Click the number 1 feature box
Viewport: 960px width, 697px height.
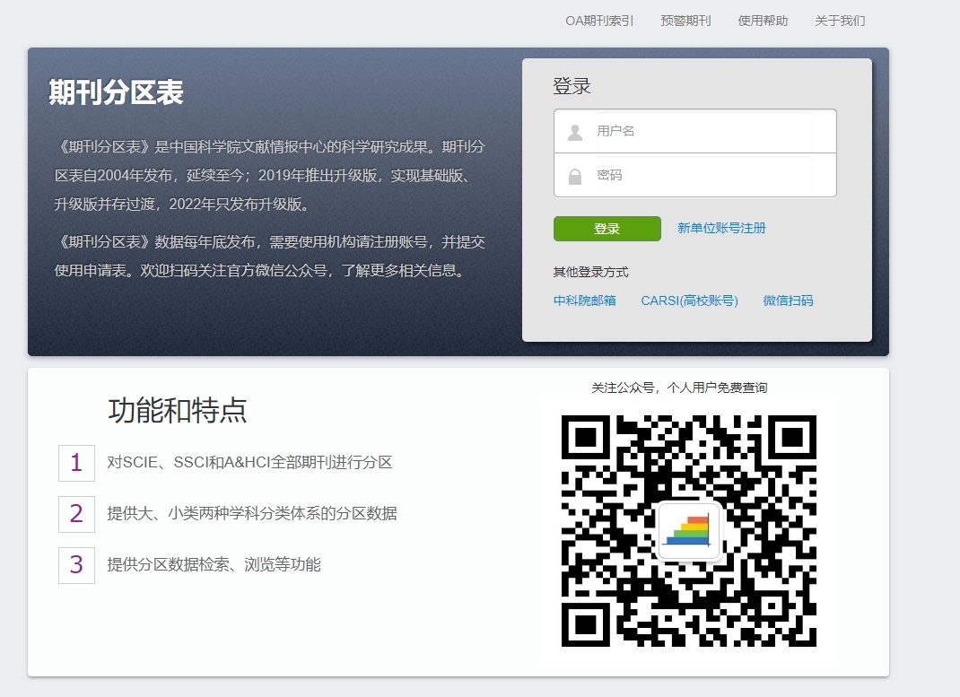(76, 463)
